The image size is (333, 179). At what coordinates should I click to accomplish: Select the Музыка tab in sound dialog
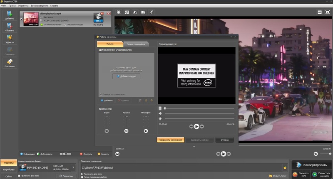coord(110,44)
